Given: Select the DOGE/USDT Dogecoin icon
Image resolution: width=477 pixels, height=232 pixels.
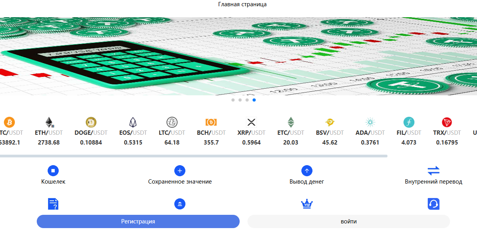Looking at the screenshot, I should (91, 122).
